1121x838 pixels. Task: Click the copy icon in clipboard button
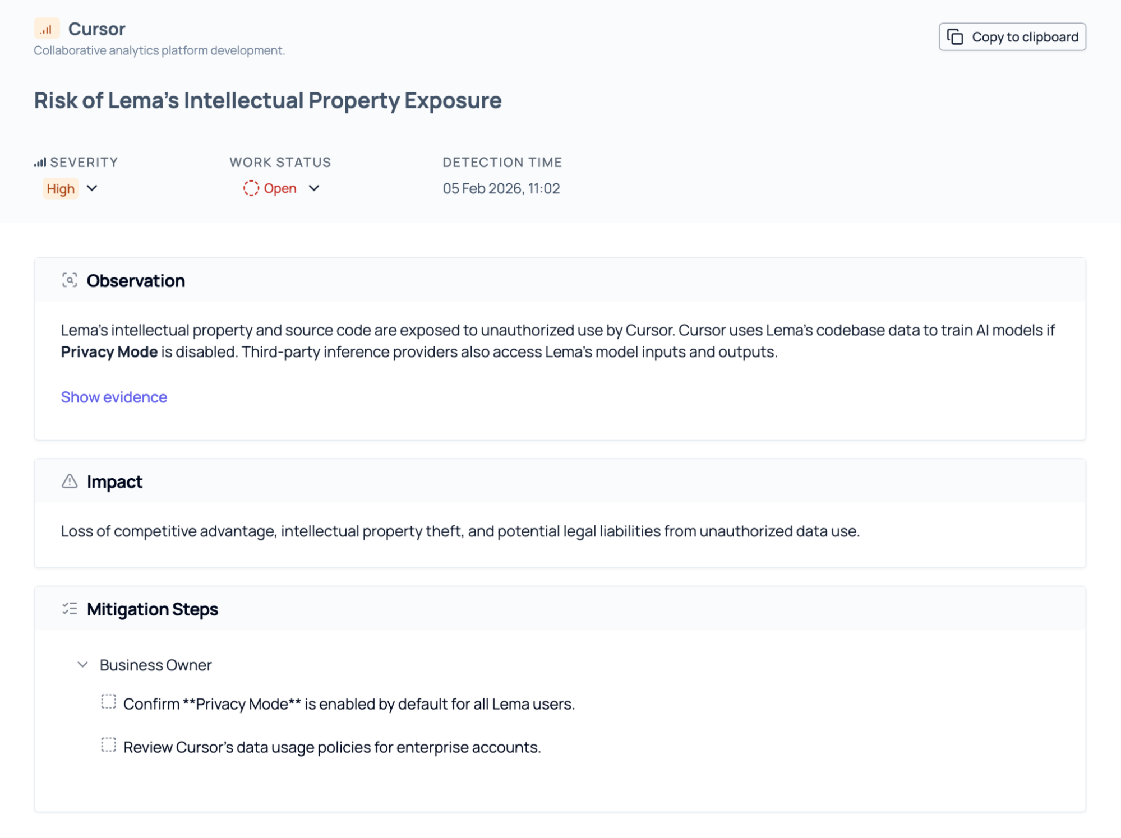[955, 37]
